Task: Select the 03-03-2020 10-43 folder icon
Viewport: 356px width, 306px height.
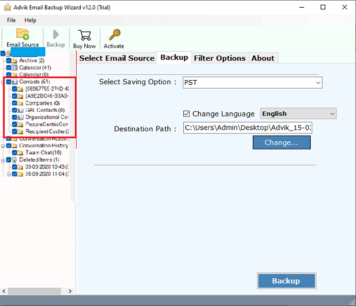Action: coord(20,167)
